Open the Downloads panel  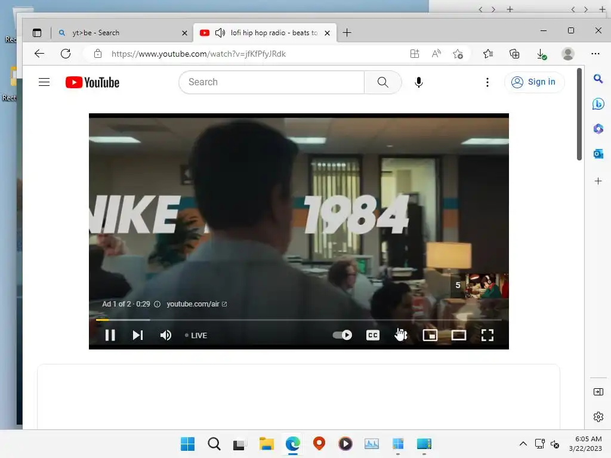[x=541, y=54]
